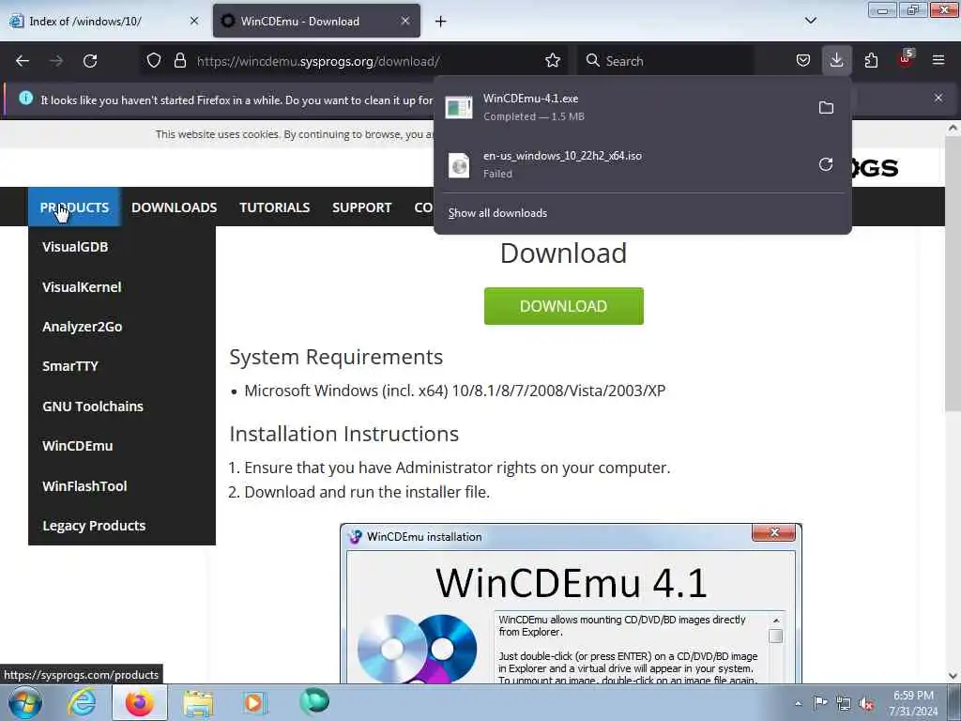Open the PRODUCTS menu

tap(74, 207)
